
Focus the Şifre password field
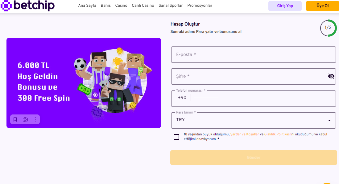point(253,76)
